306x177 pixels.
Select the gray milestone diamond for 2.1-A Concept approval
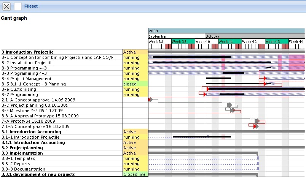point(150,100)
